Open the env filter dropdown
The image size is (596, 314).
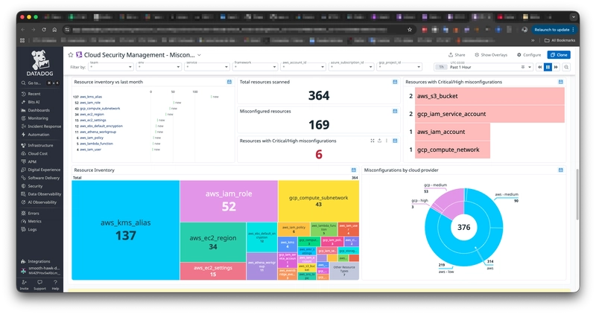tap(159, 67)
